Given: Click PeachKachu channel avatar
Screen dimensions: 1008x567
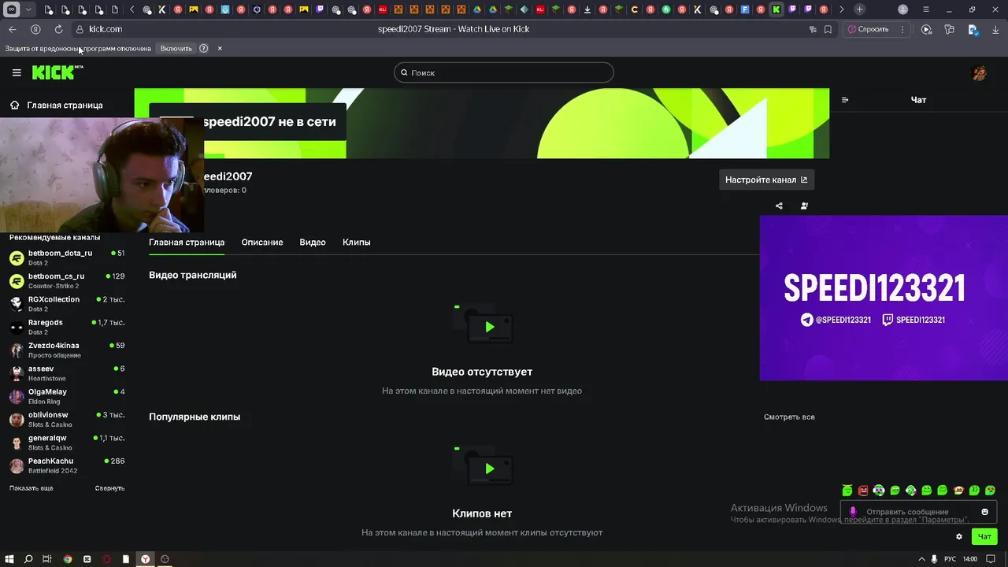Looking at the screenshot, I should pyautogui.click(x=17, y=465).
